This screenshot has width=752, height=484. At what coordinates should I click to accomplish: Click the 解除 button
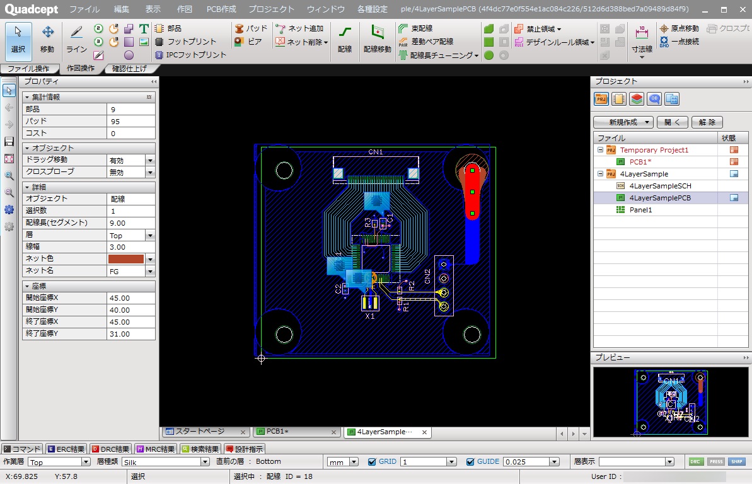(707, 122)
